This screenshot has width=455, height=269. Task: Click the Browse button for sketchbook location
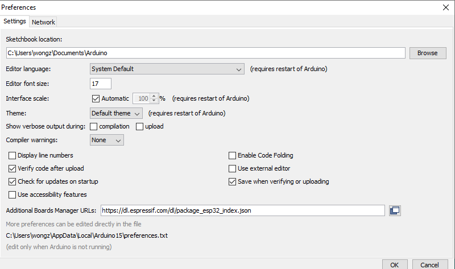coord(428,53)
